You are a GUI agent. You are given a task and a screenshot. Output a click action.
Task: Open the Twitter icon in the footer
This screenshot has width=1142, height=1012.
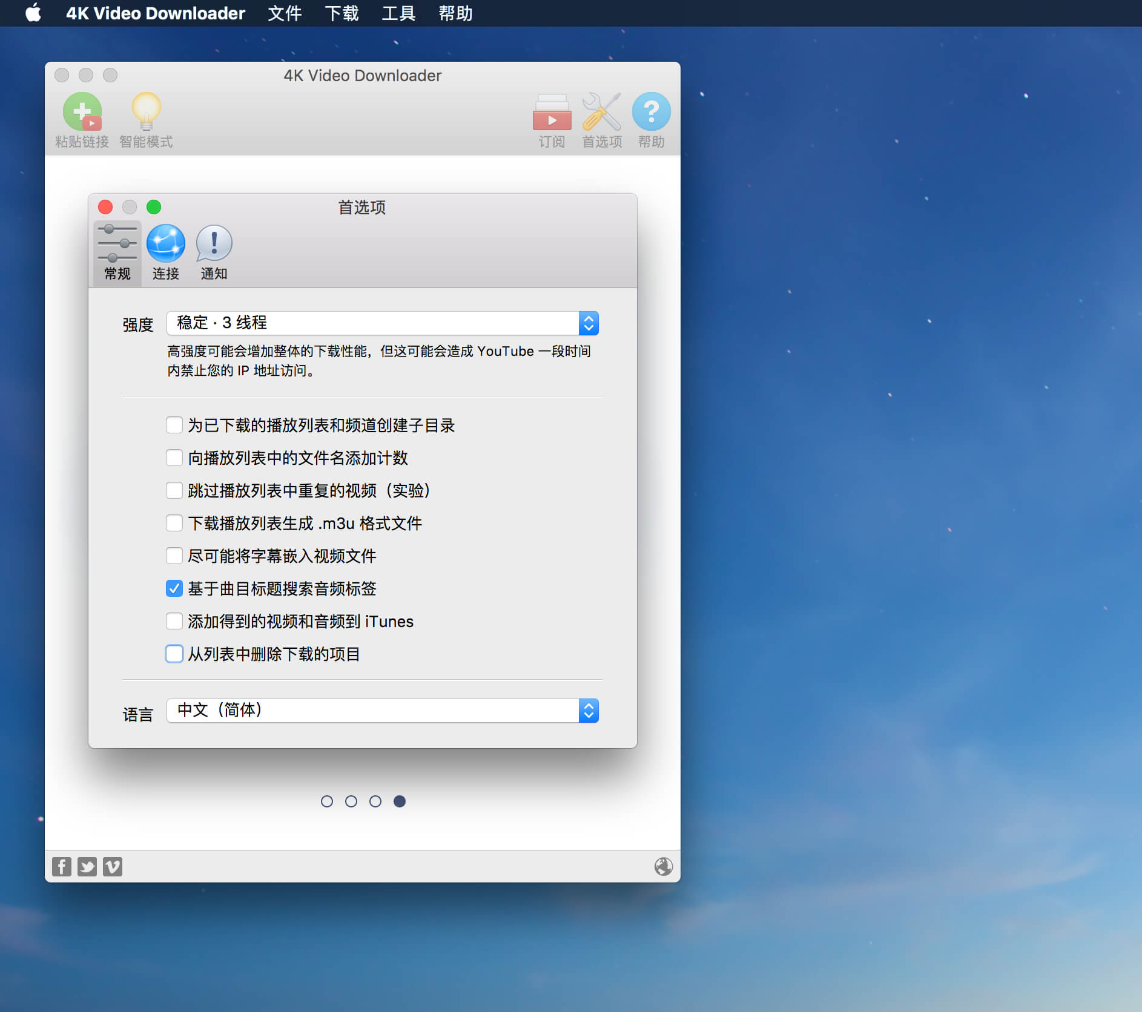click(x=87, y=866)
